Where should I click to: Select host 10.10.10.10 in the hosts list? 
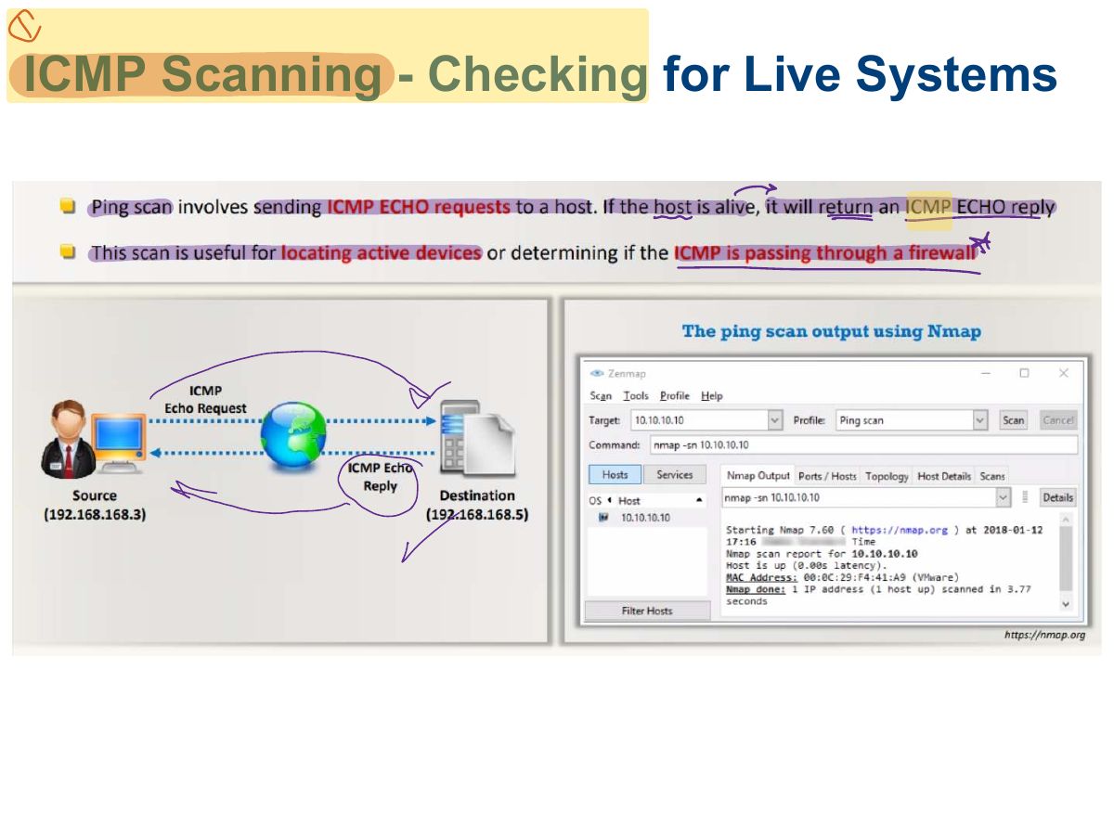point(645,518)
